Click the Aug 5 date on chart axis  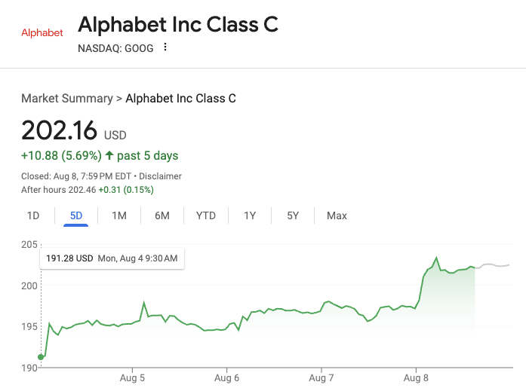pos(132,378)
